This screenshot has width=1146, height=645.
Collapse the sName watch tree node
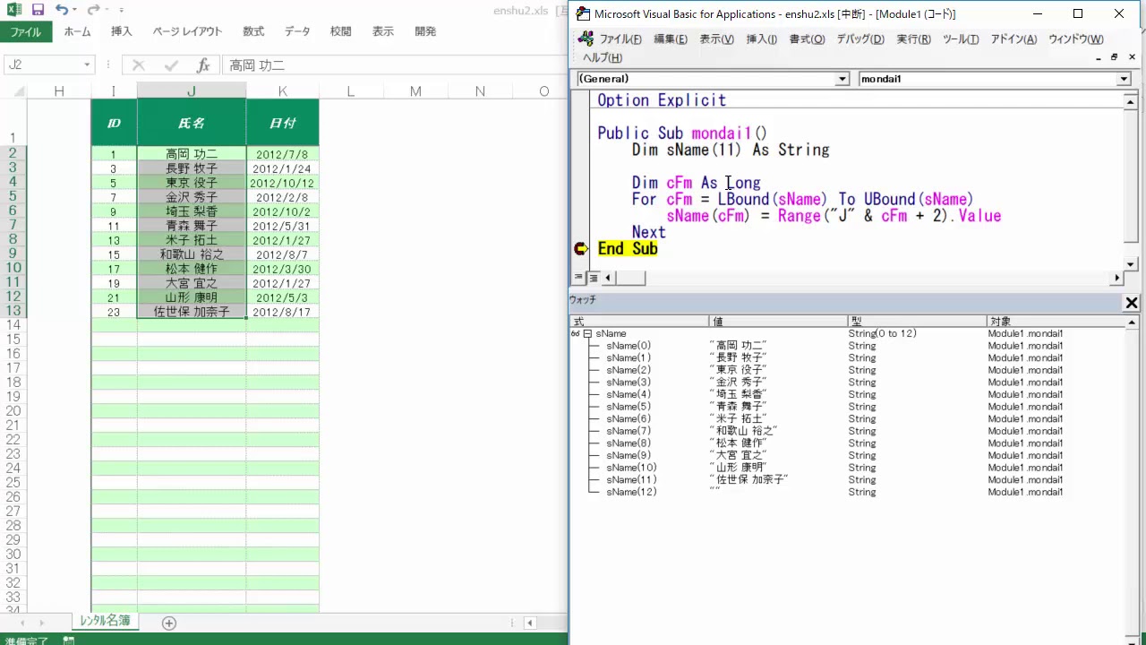tap(587, 333)
